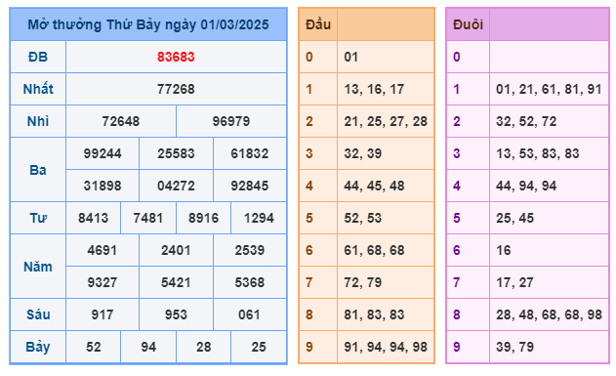Image resolution: width=616 pixels, height=376 pixels.
Task: Select the Nhất row label
Action: (x=38, y=89)
